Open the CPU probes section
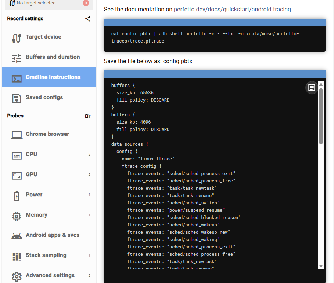This screenshot has height=283, width=334. pyautogui.click(x=32, y=154)
